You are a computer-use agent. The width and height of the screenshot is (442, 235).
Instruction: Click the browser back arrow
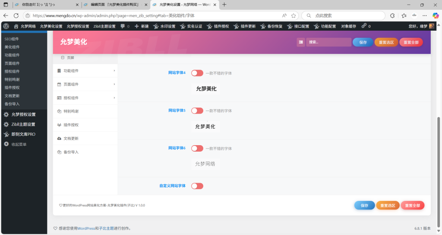6,16
